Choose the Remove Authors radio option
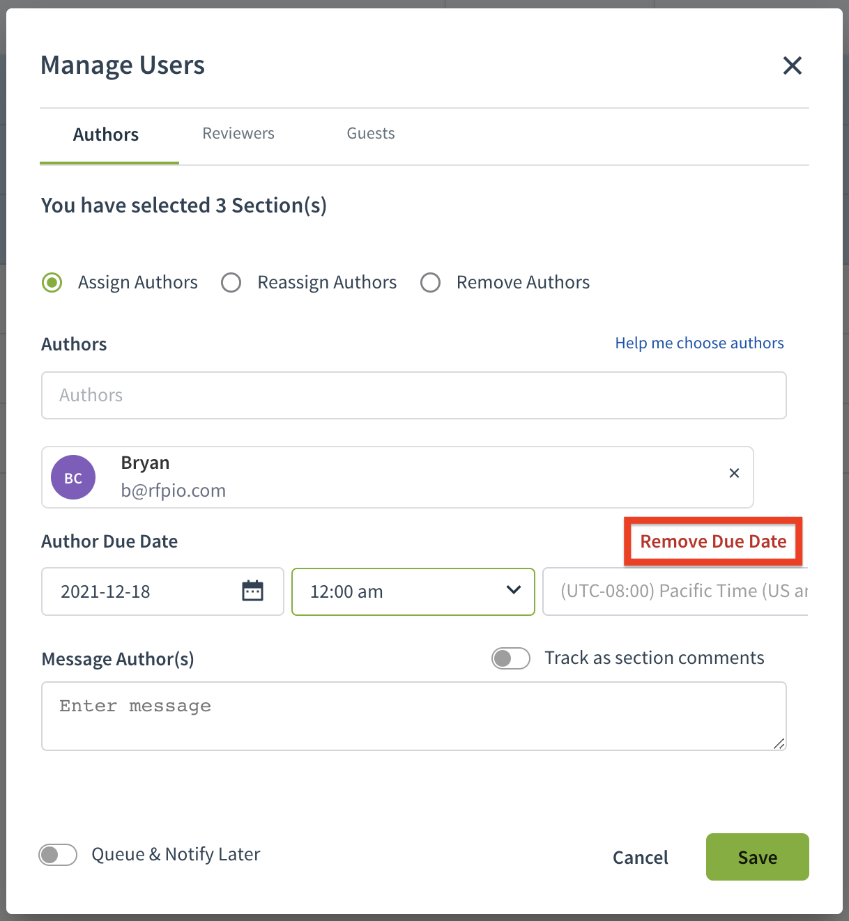This screenshot has width=849, height=921. coord(431,282)
